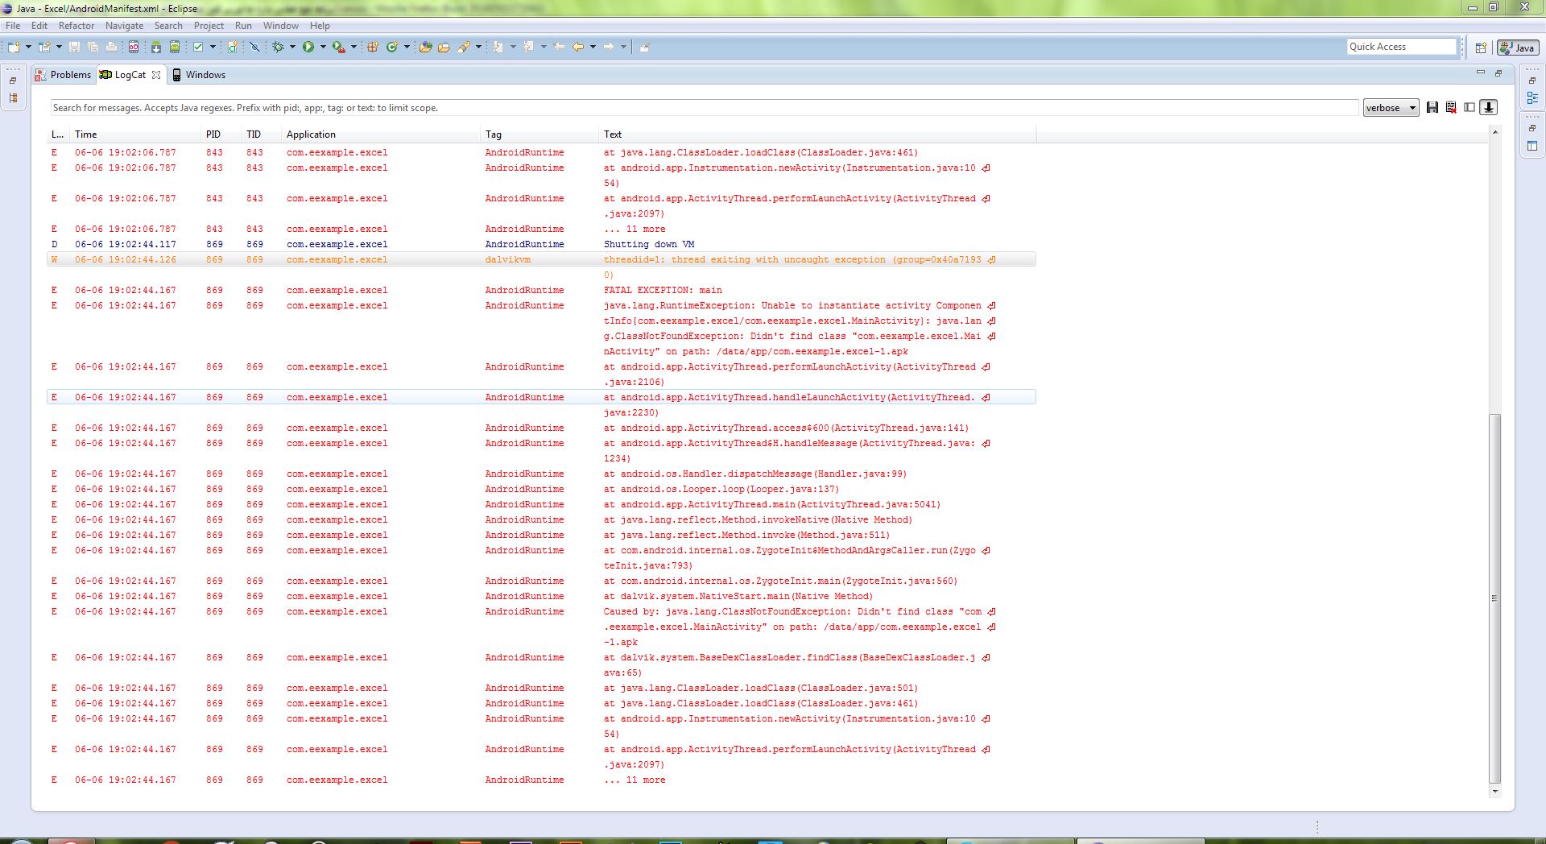
Task: Click the Android Lint check icon
Action: [x=198, y=47]
